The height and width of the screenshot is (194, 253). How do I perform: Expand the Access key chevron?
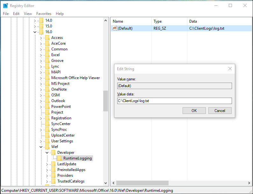(x=41, y=38)
